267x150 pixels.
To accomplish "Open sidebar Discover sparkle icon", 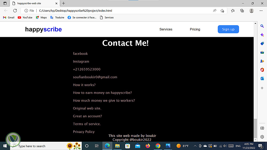I will (x=262, y=35).
